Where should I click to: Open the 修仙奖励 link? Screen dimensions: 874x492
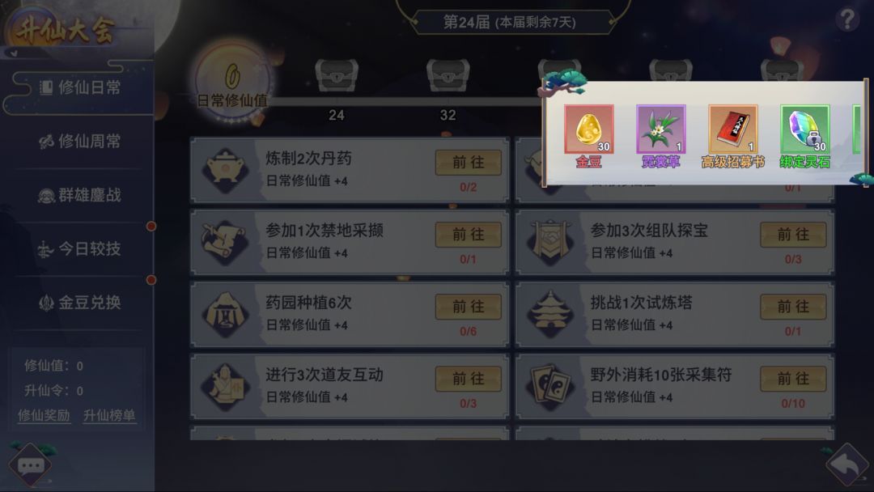click(x=44, y=416)
